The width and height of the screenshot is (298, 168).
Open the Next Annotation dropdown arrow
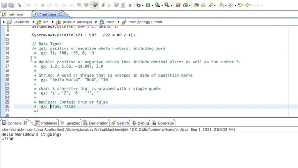pyautogui.click(x=225, y=5)
